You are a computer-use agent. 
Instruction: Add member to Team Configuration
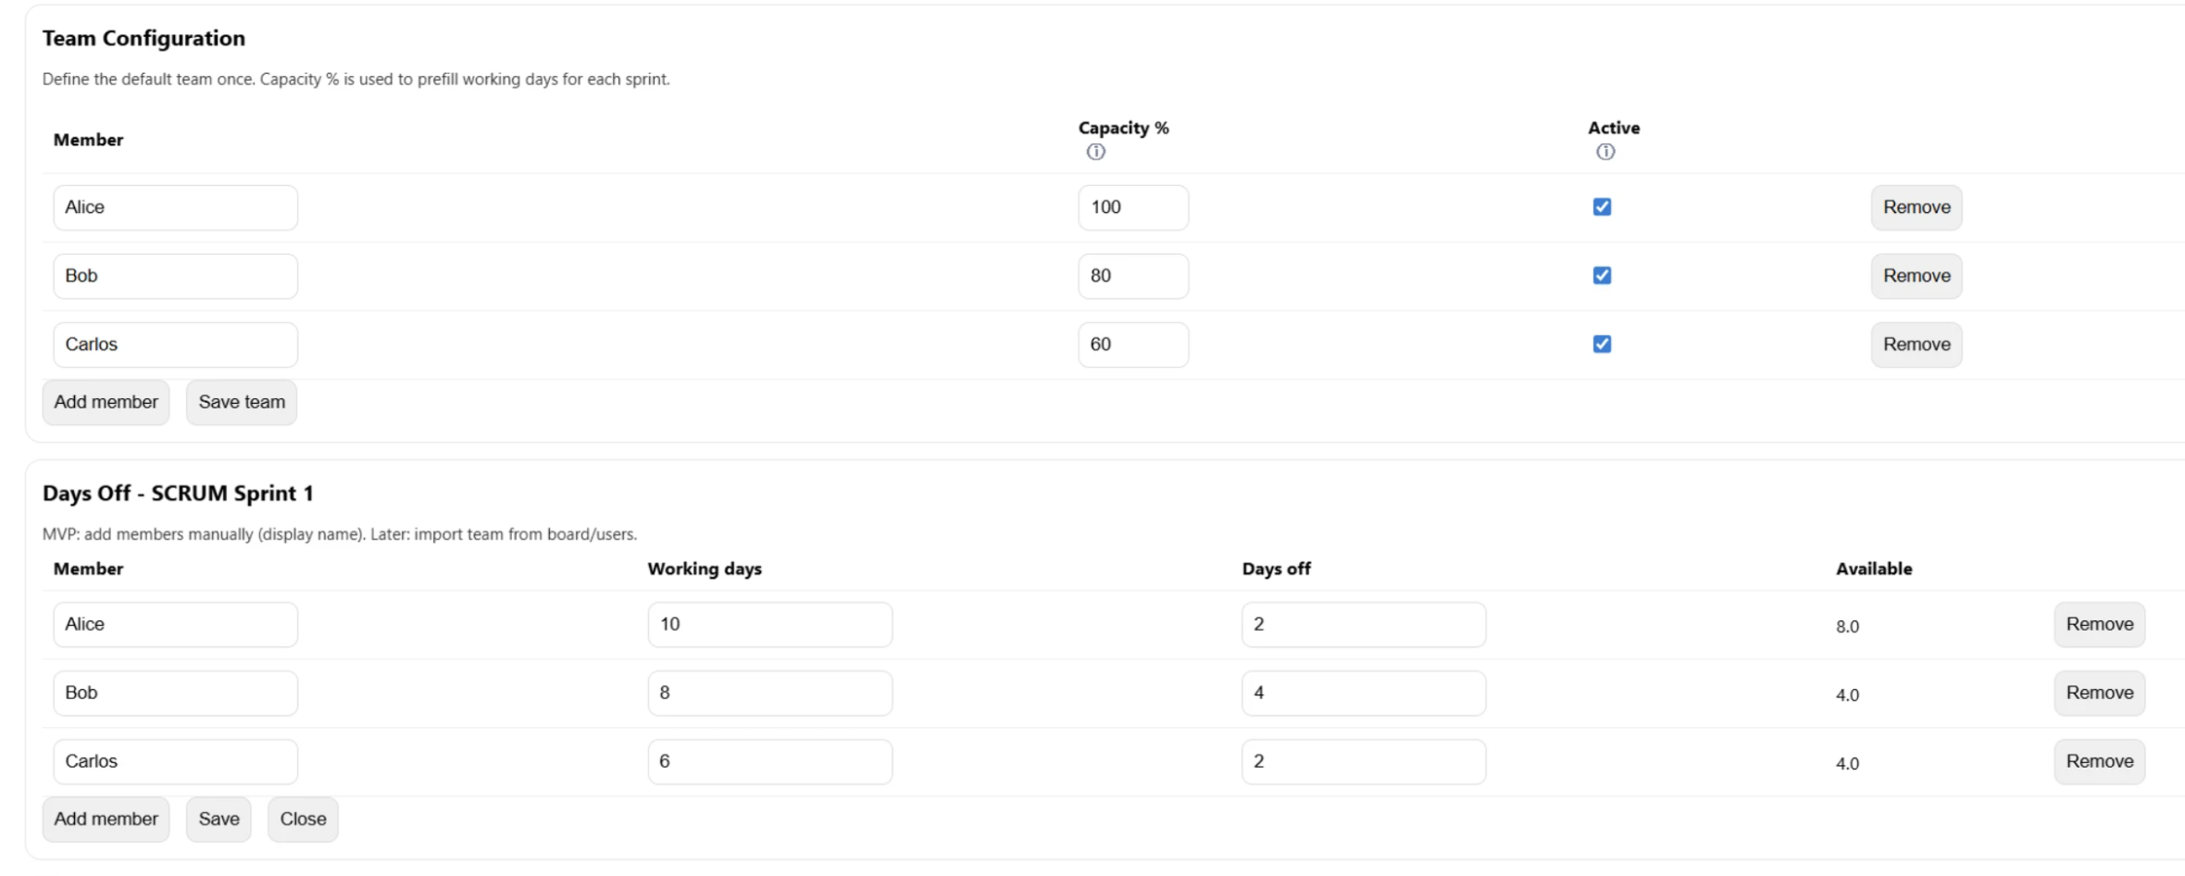coord(105,402)
